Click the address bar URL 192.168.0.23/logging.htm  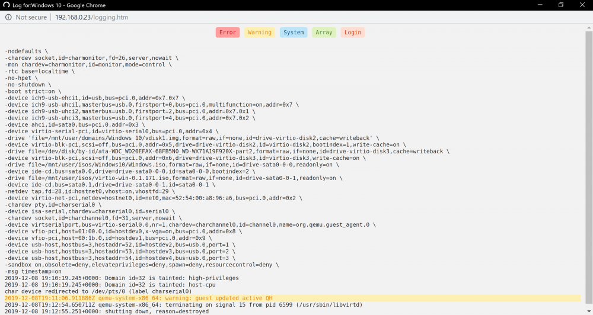(91, 17)
